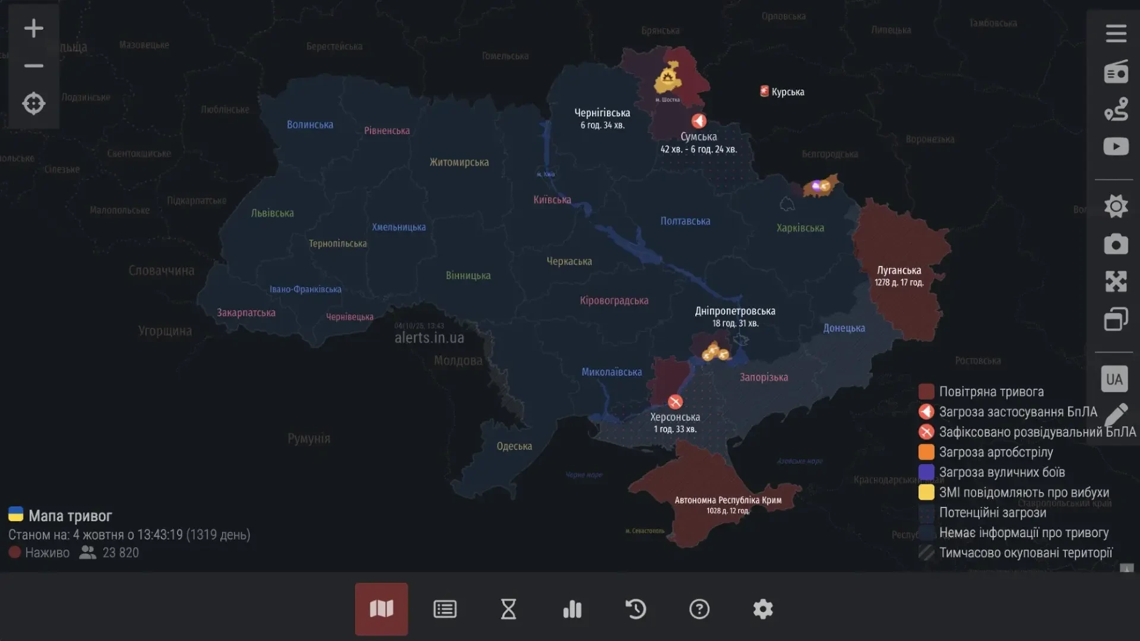The image size is (1140, 641).
Task: Open the statistics bar chart tab
Action: pyautogui.click(x=572, y=609)
